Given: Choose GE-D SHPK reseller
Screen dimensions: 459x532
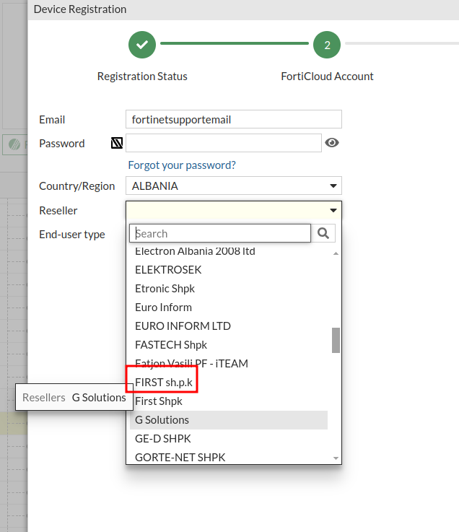Looking at the screenshot, I should (162, 438).
